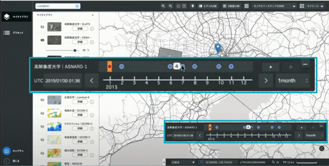329x166 pixels.
Task: Open the モノクロベースマップ(OSM) basemap dropdown
Action: [274, 6]
